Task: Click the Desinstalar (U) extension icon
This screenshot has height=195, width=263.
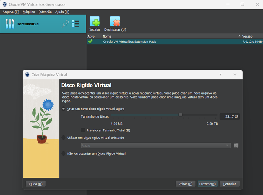Action: pyautogui.click(x=115, y=21)
